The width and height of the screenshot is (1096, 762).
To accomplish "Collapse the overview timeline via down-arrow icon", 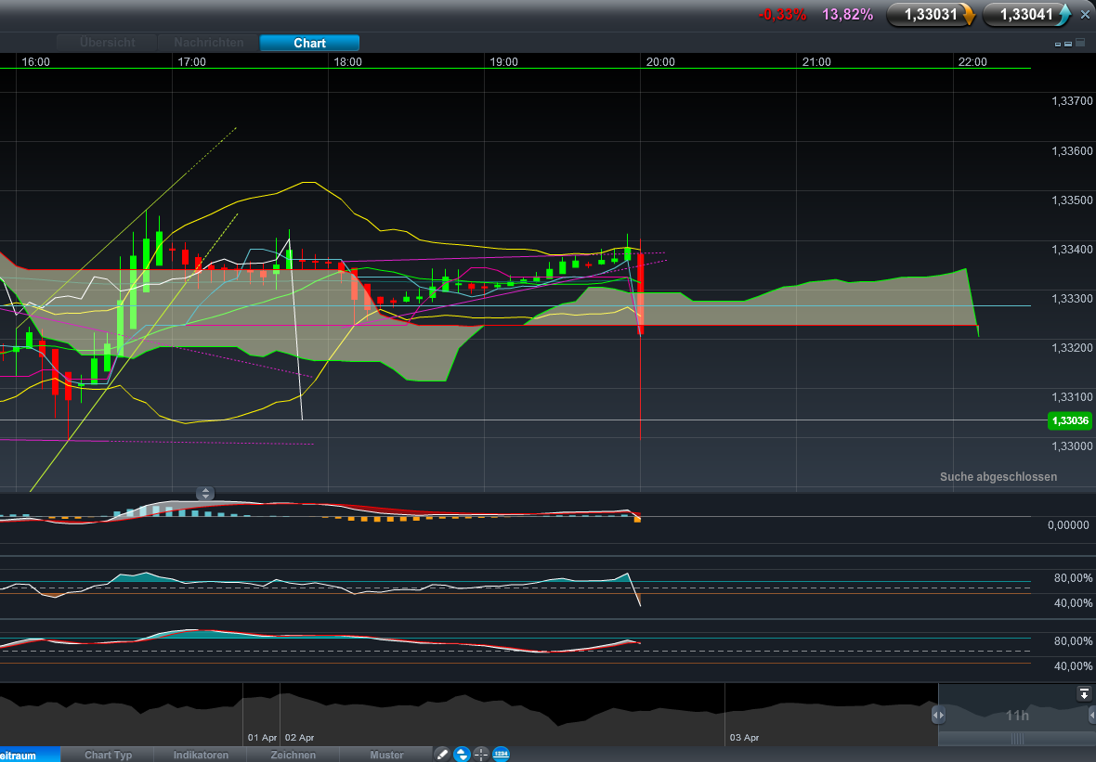I will pyautogui.click(x=1083, y=693).
